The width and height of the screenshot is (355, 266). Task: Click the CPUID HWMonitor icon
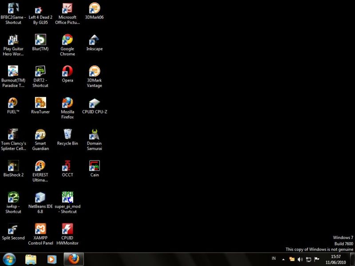coord(67,229)
